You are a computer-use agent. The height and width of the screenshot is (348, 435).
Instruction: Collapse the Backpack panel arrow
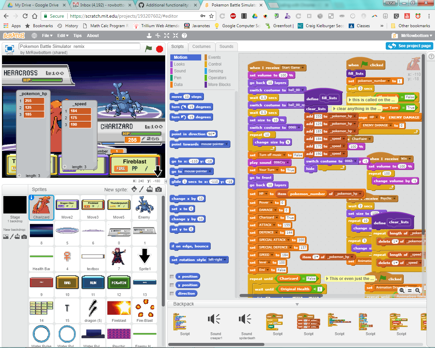(297, 304)
